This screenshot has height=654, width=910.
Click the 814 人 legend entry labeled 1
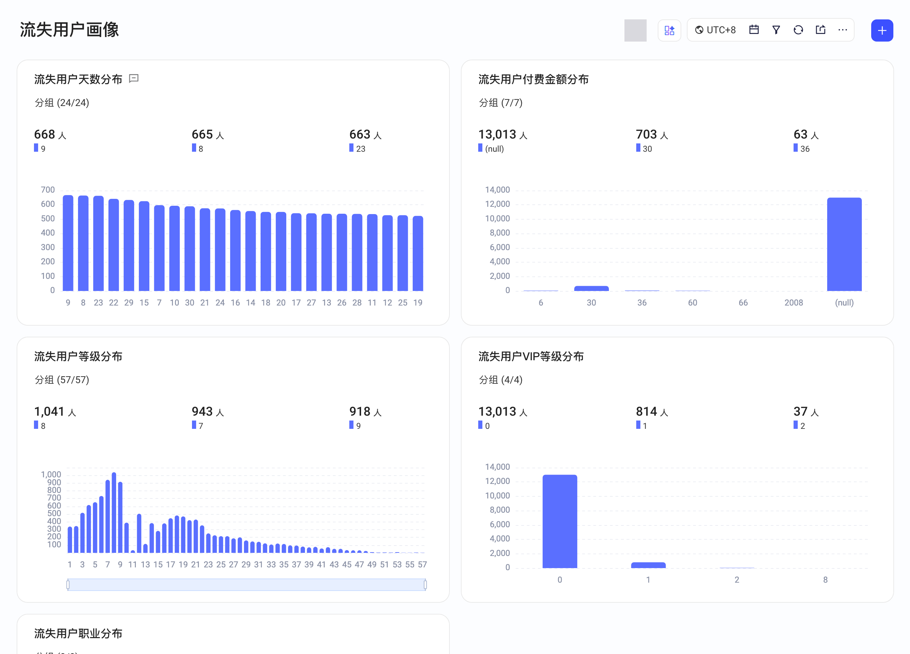(651, 417)
